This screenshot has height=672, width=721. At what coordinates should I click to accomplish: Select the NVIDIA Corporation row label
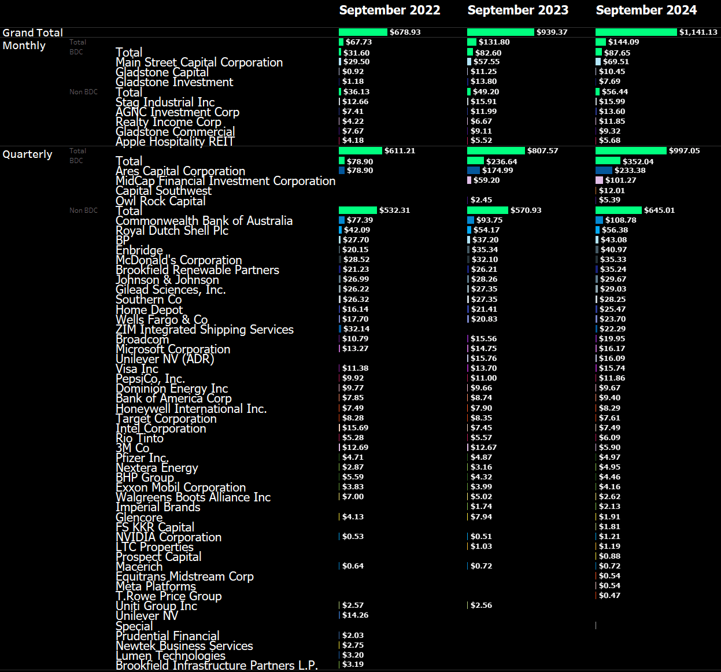click(168, 537)
